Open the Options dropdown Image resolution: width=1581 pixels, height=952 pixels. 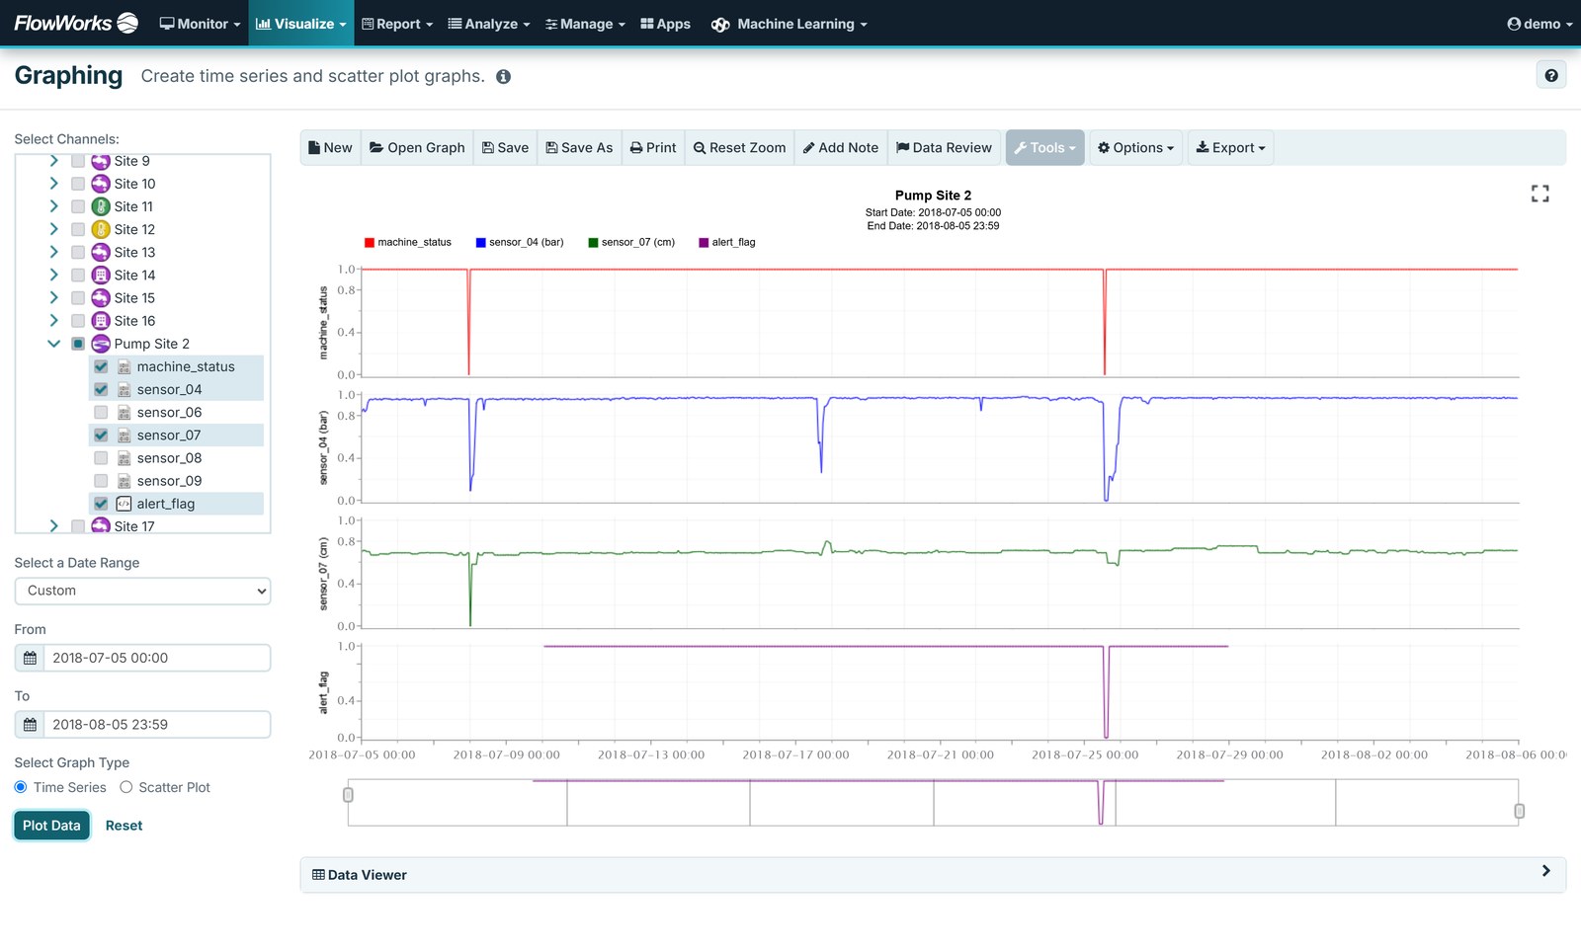click(x=1135, y=147)
